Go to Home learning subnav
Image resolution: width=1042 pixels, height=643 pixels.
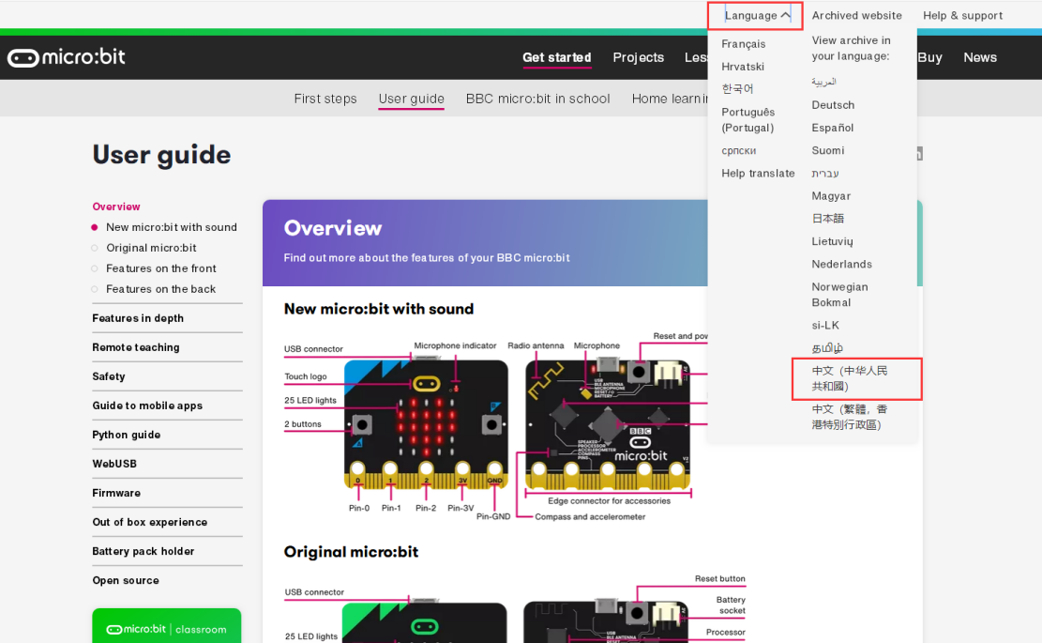670,99
